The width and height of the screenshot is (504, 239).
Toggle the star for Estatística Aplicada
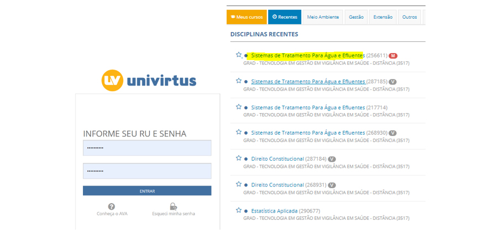tap(239, 210)
